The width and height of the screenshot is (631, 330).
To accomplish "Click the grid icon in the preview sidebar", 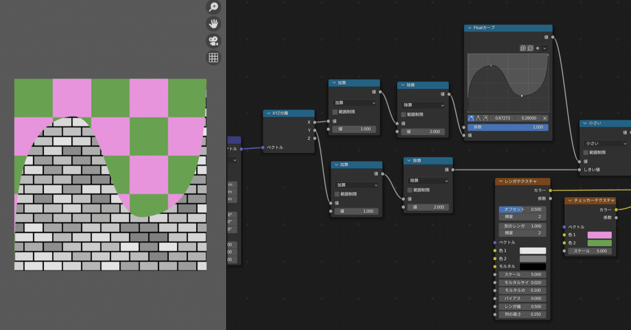I will (x=212, y=58).
